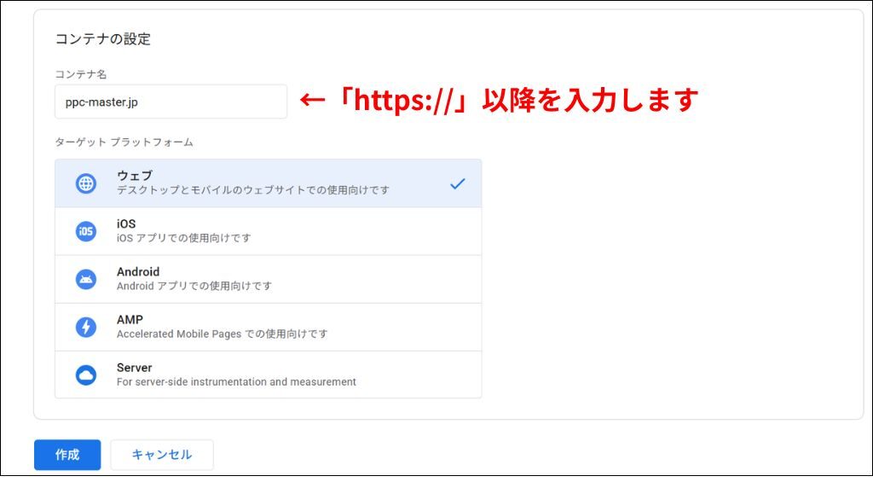Click the iOS アプリでの使用向けです description

184,238
